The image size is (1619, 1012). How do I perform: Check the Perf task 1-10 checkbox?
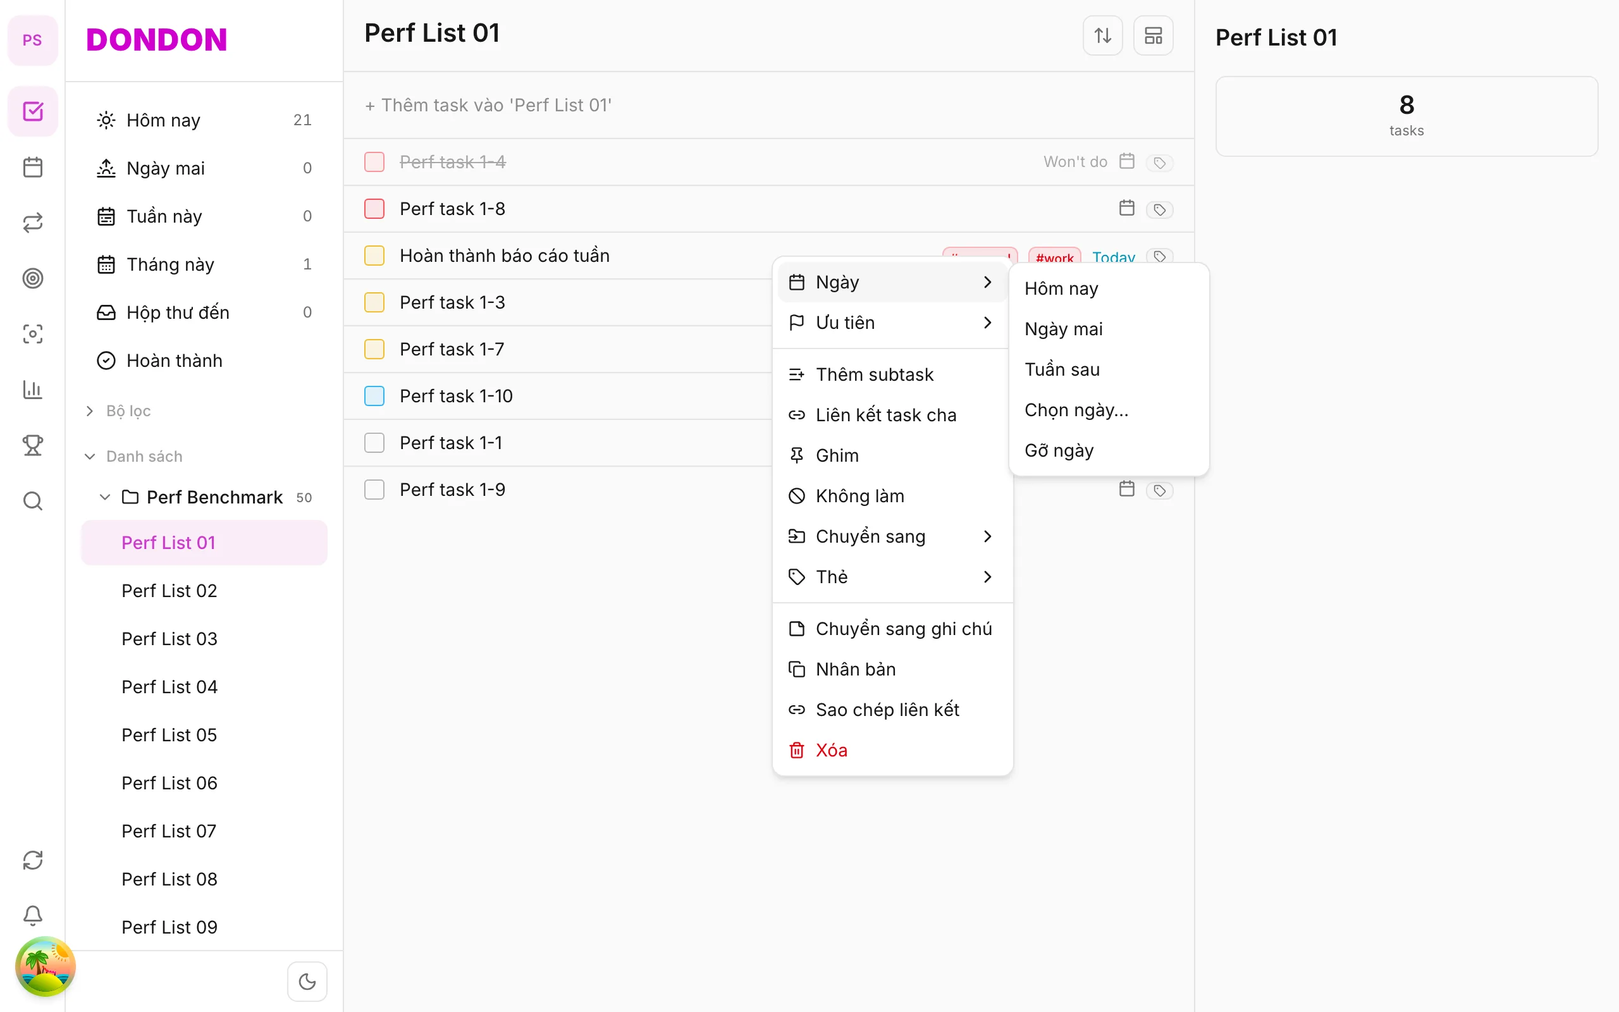pos(374,396)
